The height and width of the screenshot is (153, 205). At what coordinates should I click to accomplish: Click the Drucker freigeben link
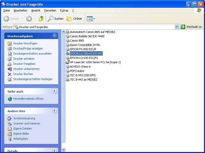(24, 64)
